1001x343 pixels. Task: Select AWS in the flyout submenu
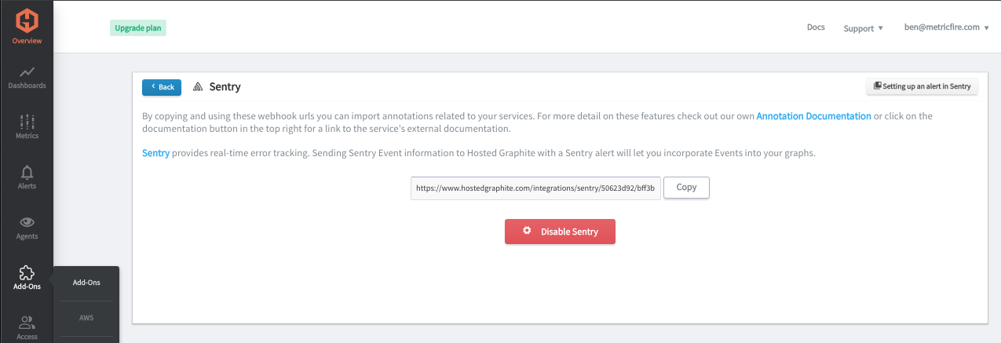click(x=86, y=318)
